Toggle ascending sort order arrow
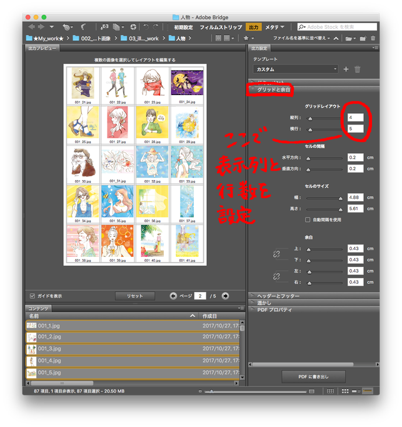The width and height of the screenshot is (402, 427). [336, 38]
